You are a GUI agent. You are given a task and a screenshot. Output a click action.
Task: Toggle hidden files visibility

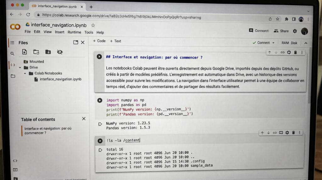pyautogui.click(x=60, y=52)
